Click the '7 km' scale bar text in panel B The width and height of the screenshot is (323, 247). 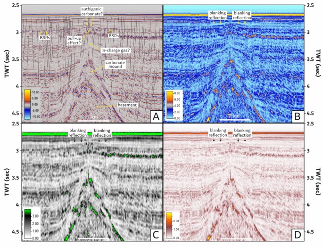(234, 116)
